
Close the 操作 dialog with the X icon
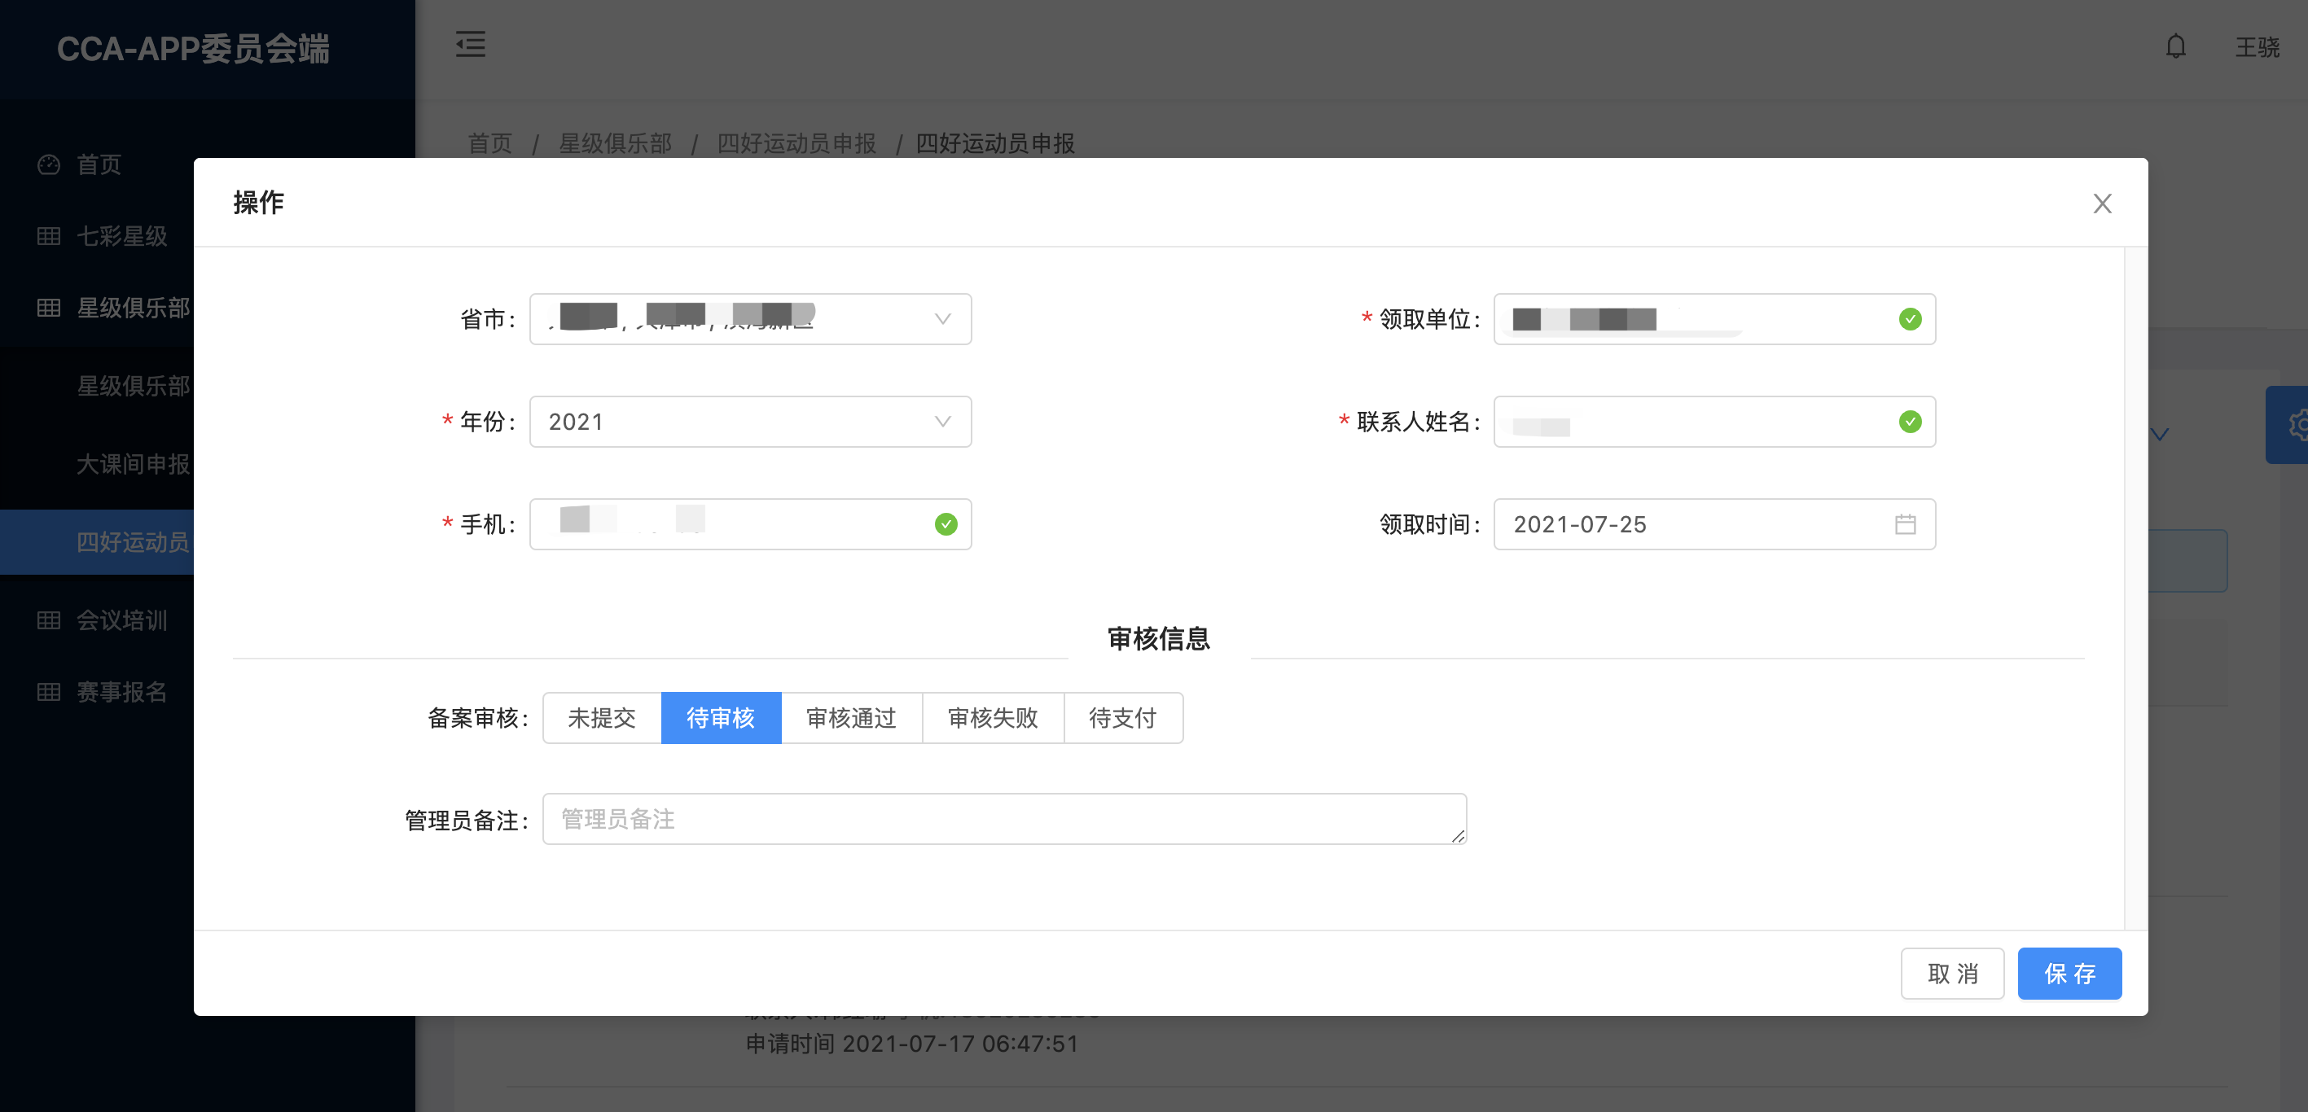coord(2102,204)
